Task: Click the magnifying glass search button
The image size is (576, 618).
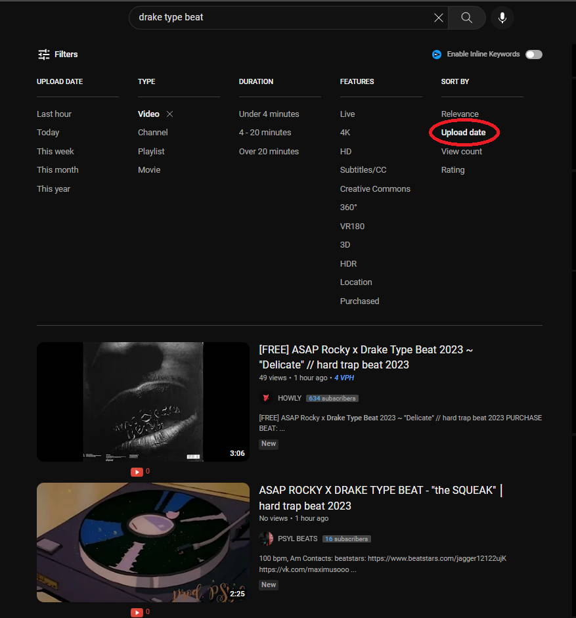Action: pos(467,18)
